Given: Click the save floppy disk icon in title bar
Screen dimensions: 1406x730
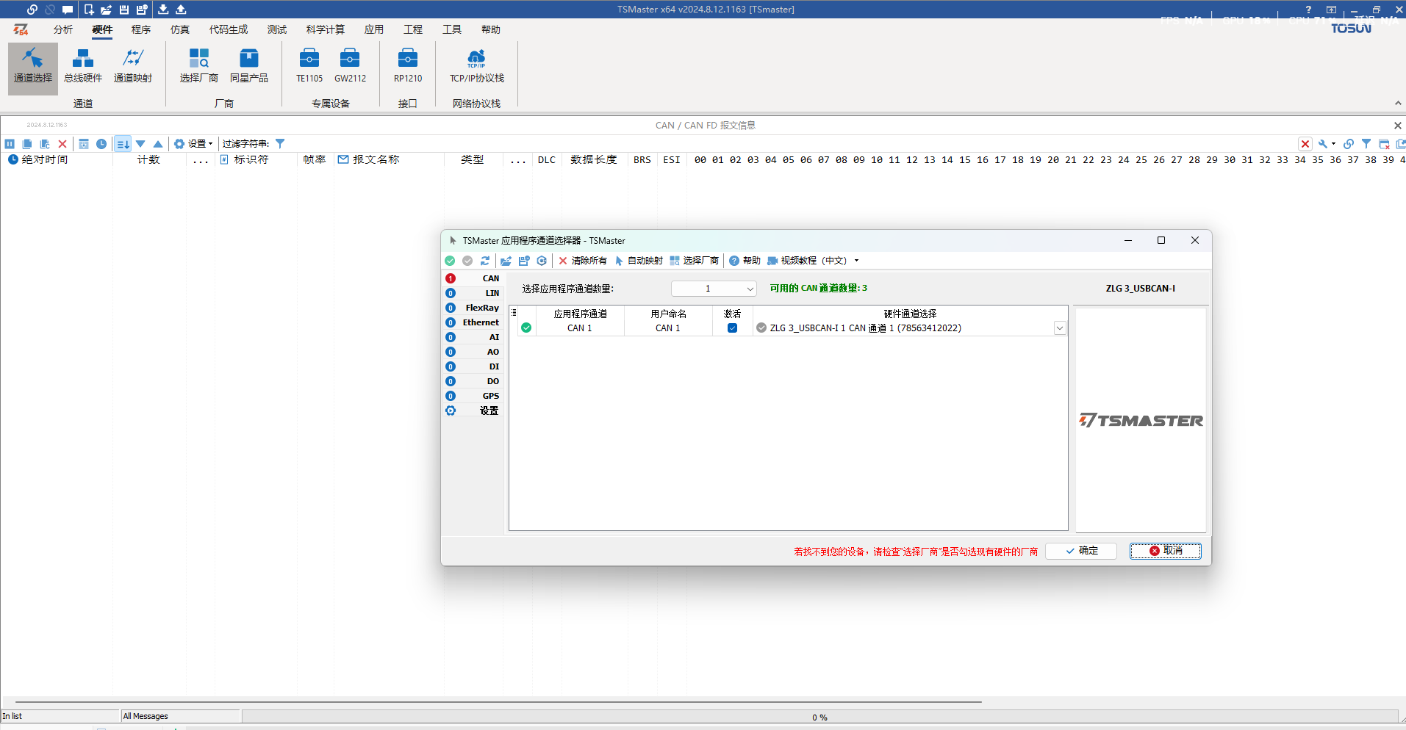Looking at the screenshot, I should coord(124,10).
